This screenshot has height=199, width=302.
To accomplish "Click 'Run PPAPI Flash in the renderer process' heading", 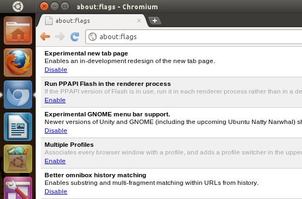I will [108, 84].
